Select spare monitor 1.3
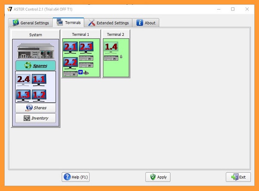 click(x=23, y=96)
